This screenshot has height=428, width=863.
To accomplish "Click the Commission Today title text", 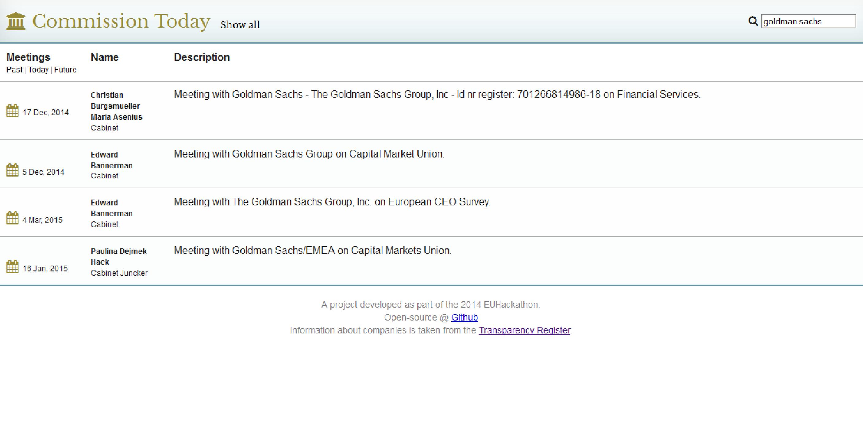I will point(121,21).
